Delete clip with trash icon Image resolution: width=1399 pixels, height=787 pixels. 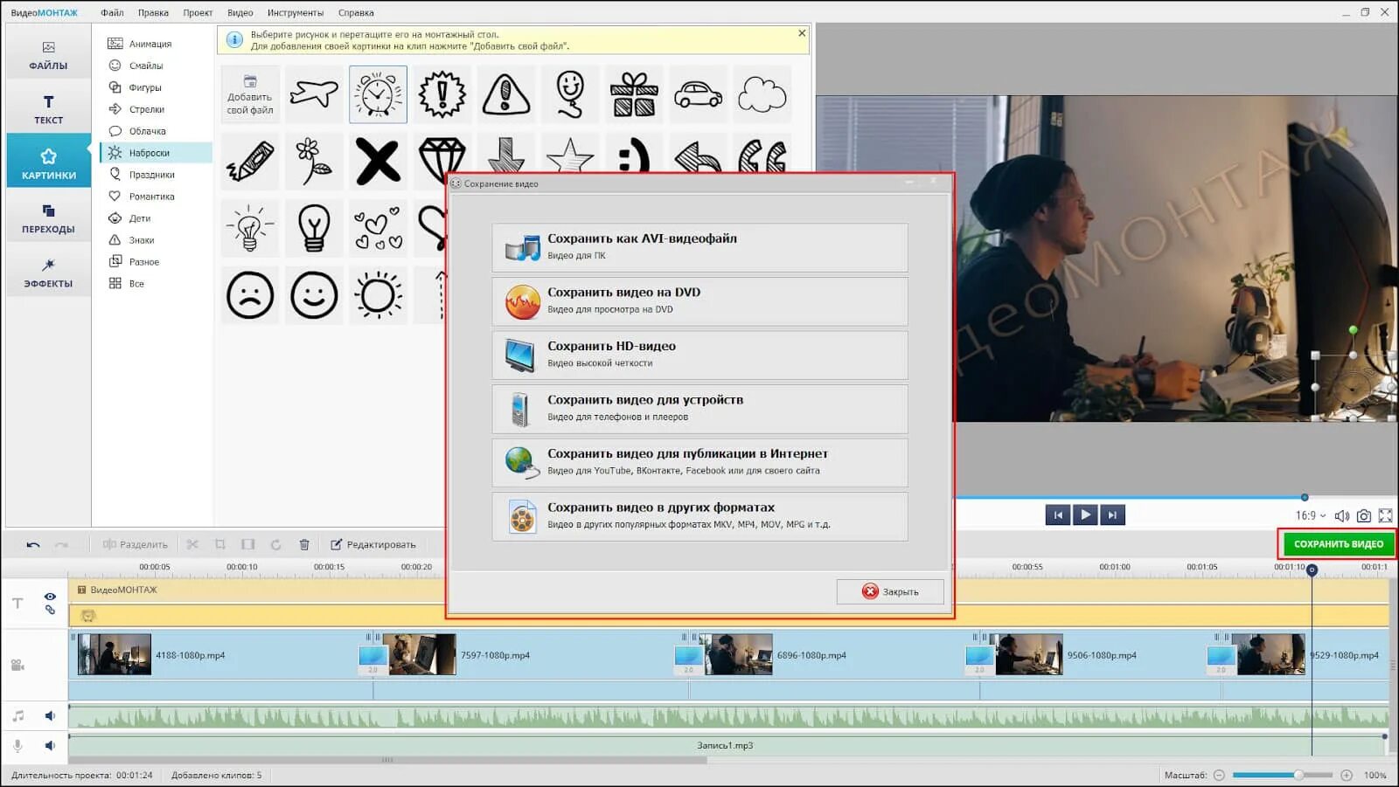click(304, 544)
